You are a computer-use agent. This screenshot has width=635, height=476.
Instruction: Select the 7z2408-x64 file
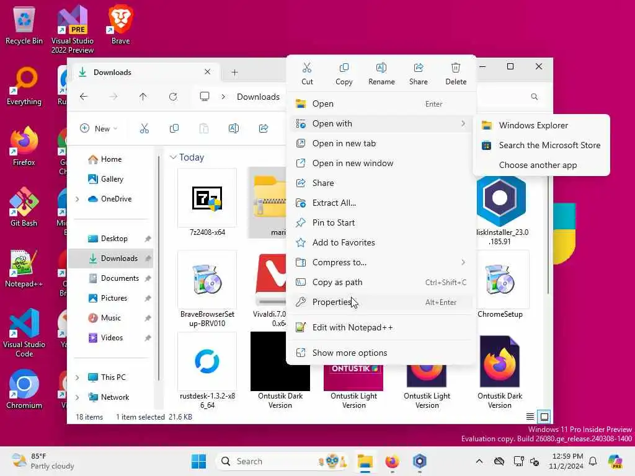(x=207, y=203)
